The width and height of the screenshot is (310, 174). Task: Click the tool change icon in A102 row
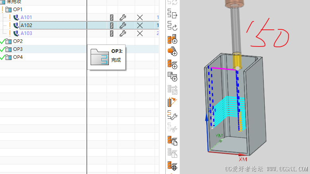(x=112, y=25)
